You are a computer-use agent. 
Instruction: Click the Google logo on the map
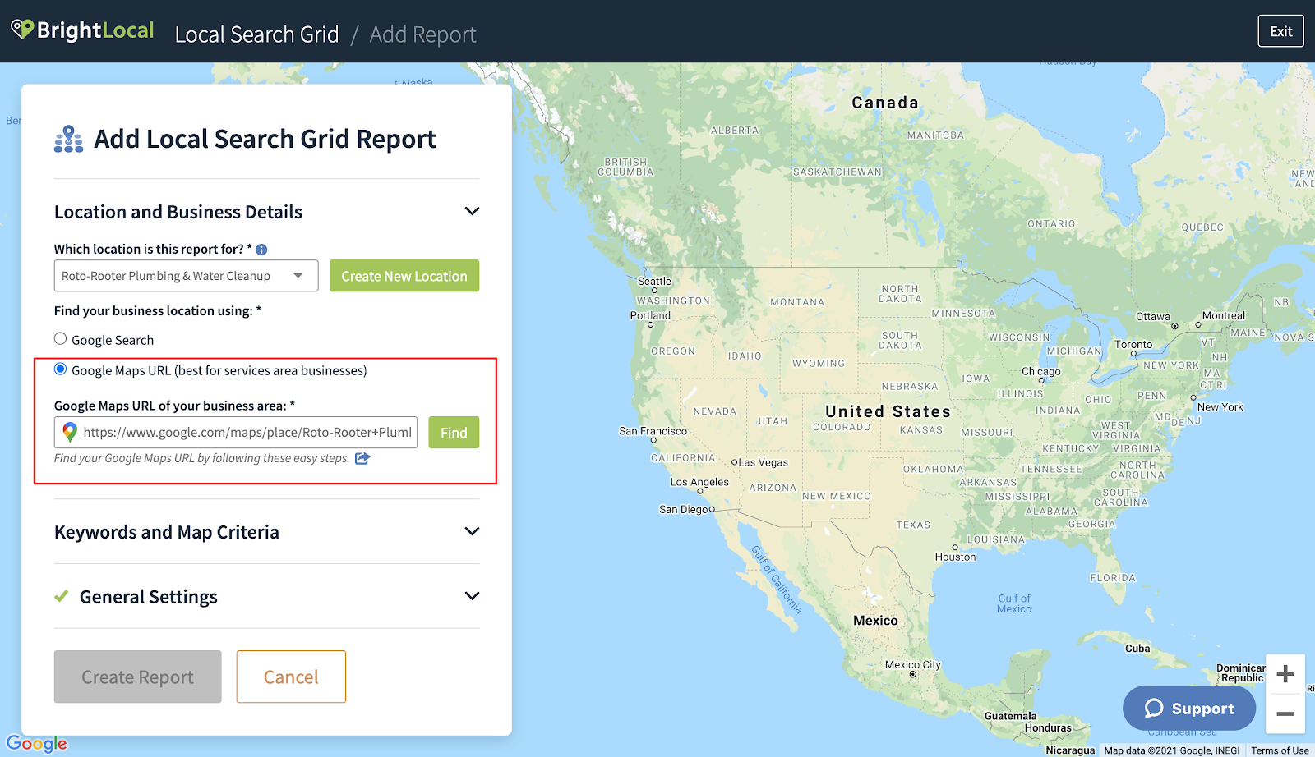[x=37, y=743]
